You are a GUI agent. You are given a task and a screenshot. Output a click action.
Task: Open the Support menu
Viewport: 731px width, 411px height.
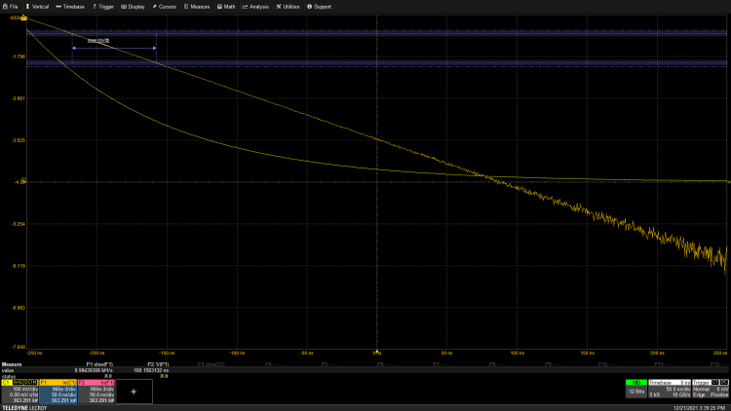(x=319, y=6)
